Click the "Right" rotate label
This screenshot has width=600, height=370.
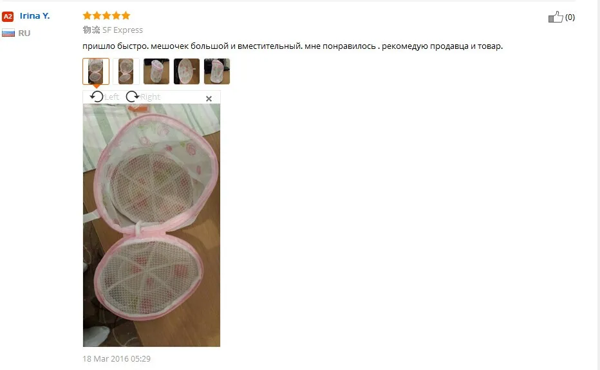pos(150,97)
